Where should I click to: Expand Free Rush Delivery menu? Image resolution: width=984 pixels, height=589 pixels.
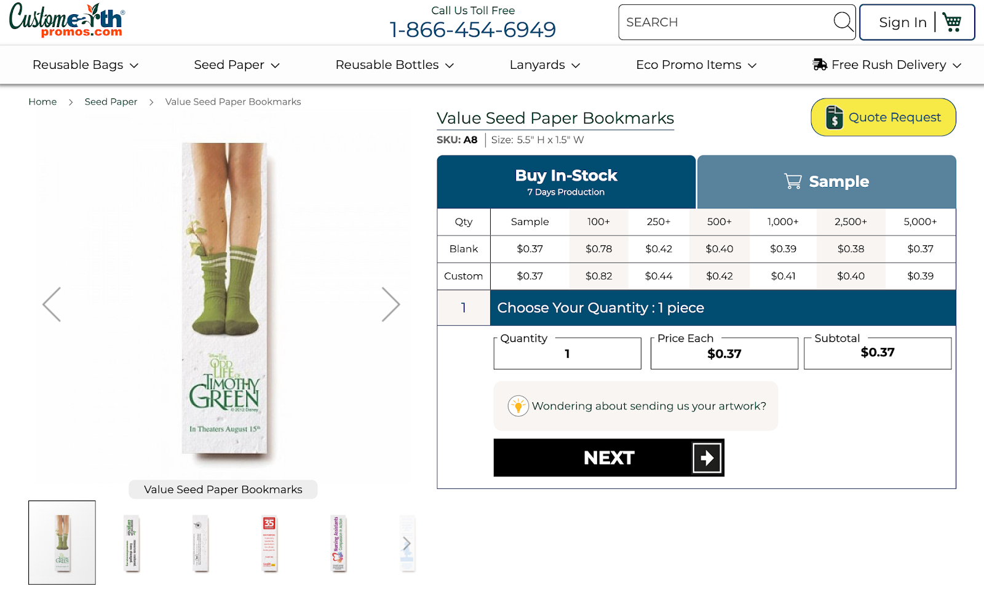(887, 65)
